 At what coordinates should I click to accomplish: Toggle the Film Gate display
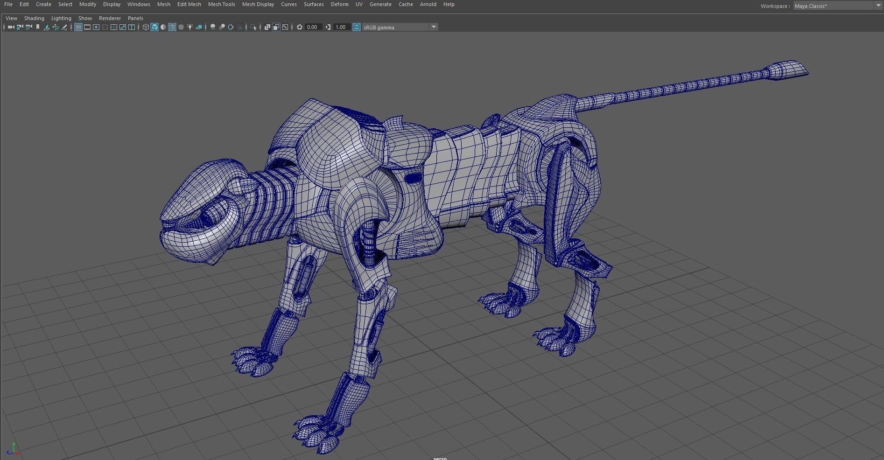[x=87, y=27]
